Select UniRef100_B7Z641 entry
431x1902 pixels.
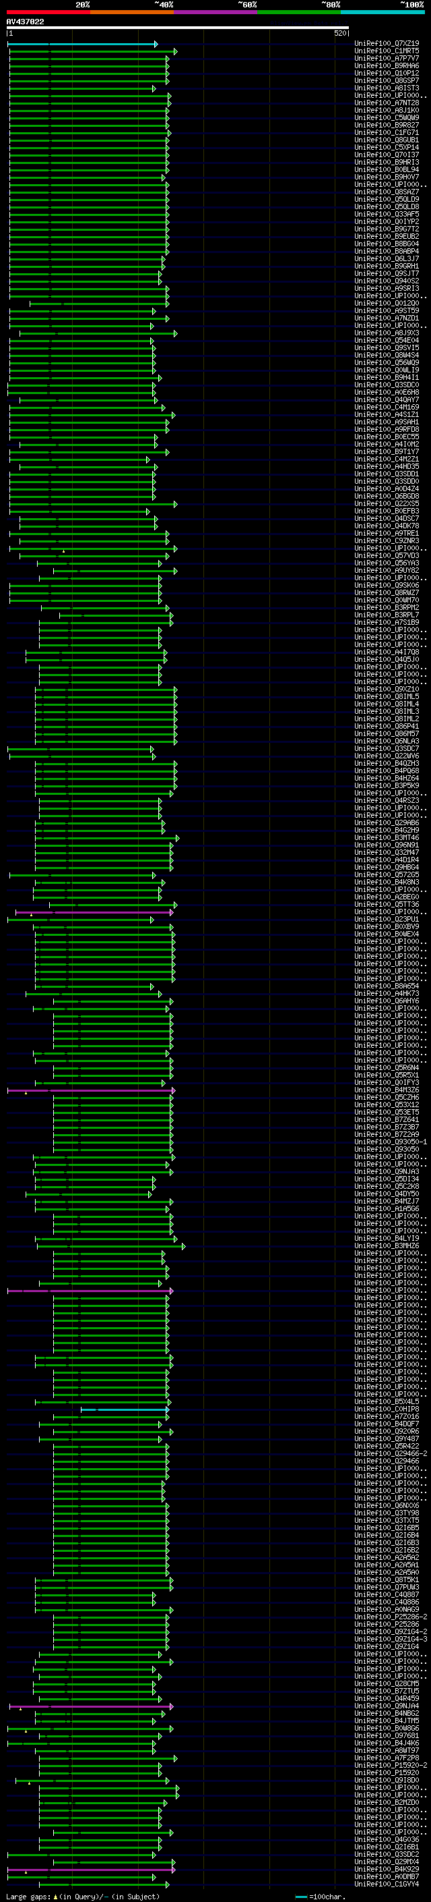point(387,1119)
